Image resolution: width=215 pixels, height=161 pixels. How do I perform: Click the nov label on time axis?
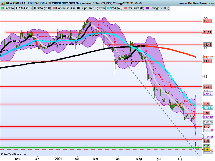point(17,159)
